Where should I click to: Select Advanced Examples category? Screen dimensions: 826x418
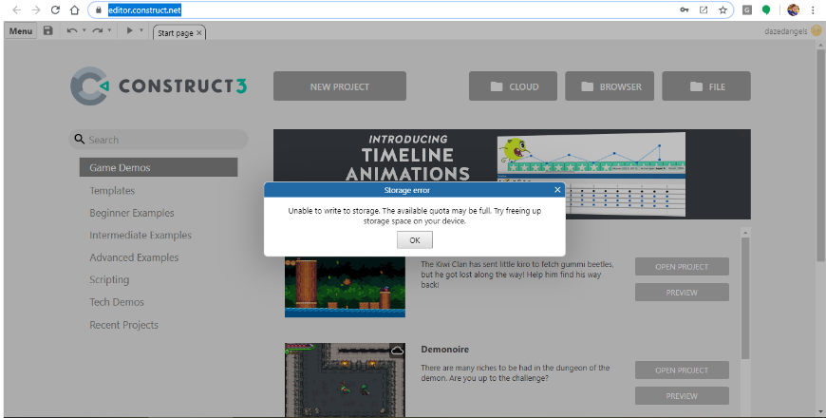134,257
